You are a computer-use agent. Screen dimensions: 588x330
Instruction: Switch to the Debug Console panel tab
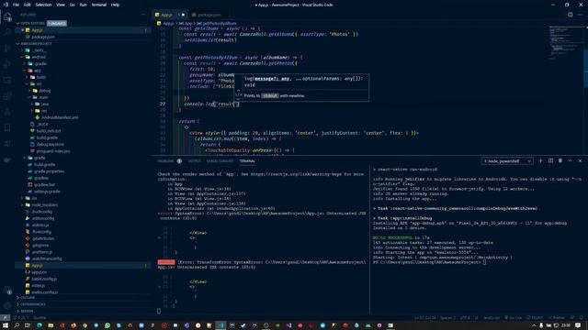coord(220,161)
